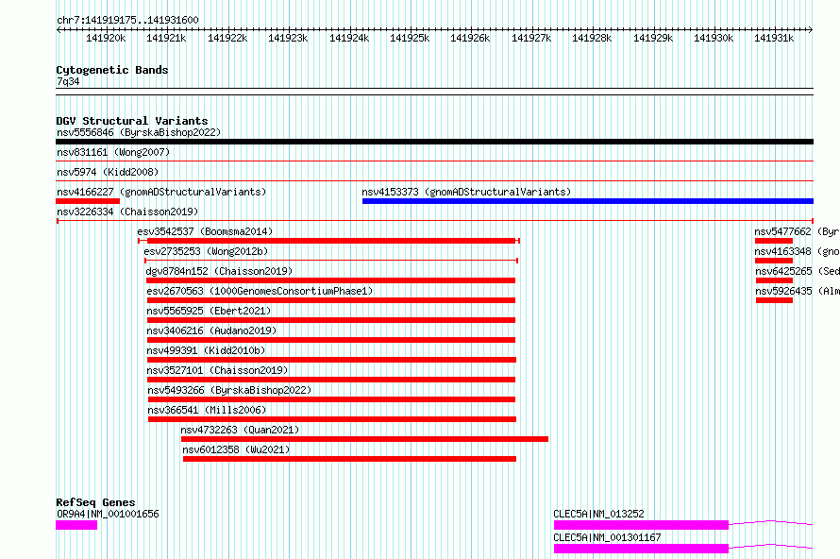The image size is (840, 559).
Task: Open the nsv5926435 variant label
Action: [x=798, y=291]
